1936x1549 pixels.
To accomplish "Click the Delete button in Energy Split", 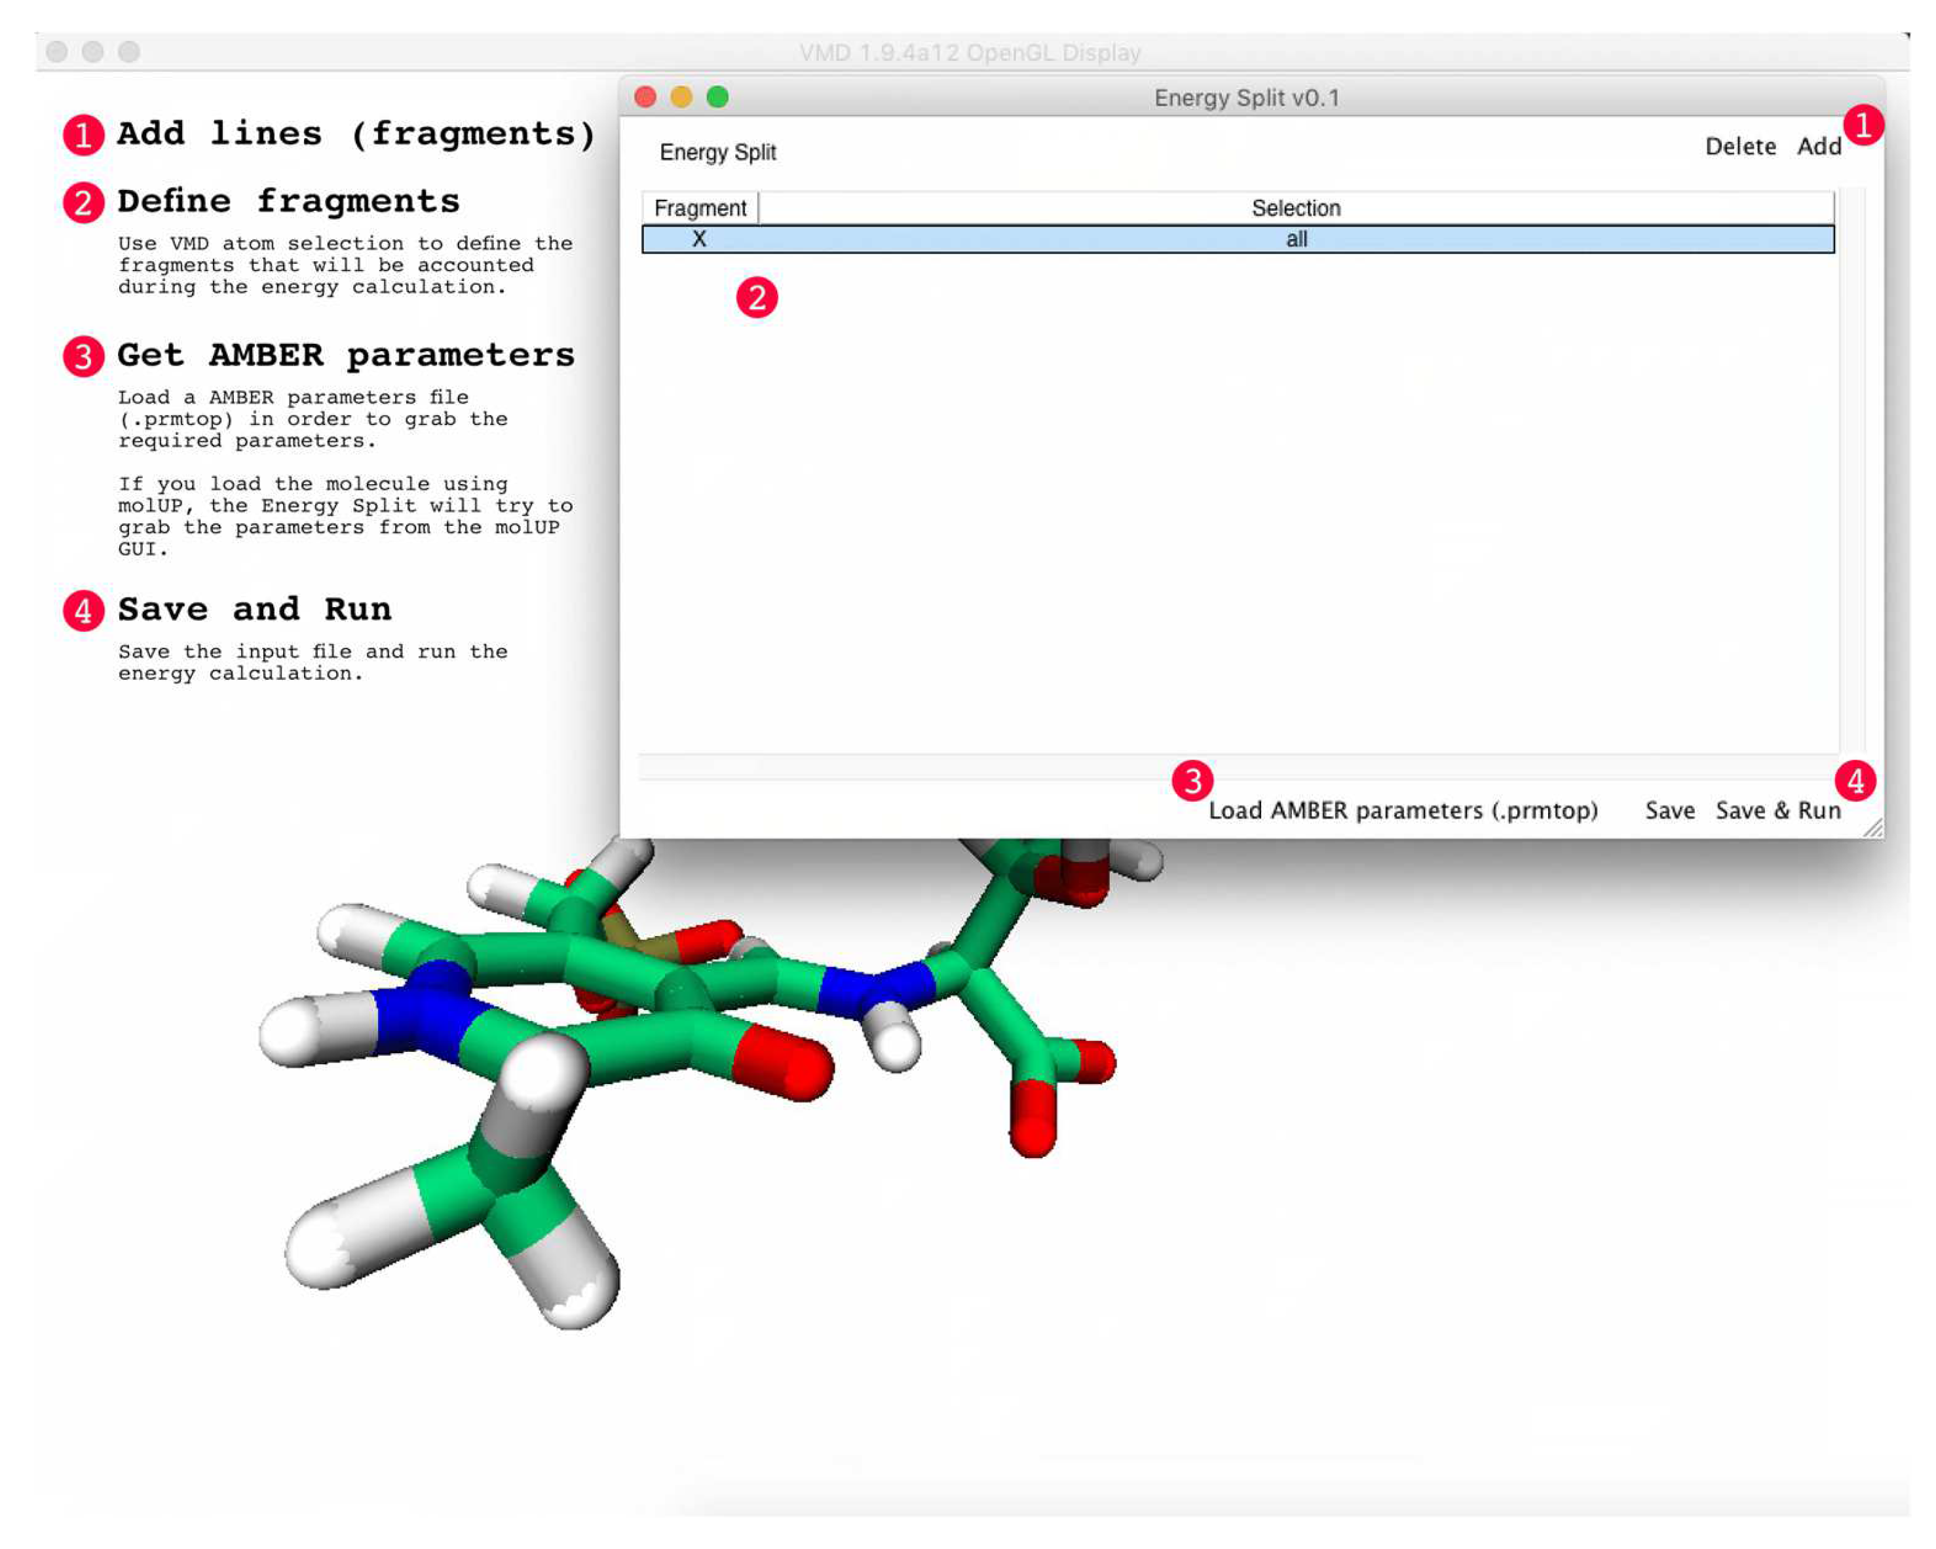I will coord(1739,146).
